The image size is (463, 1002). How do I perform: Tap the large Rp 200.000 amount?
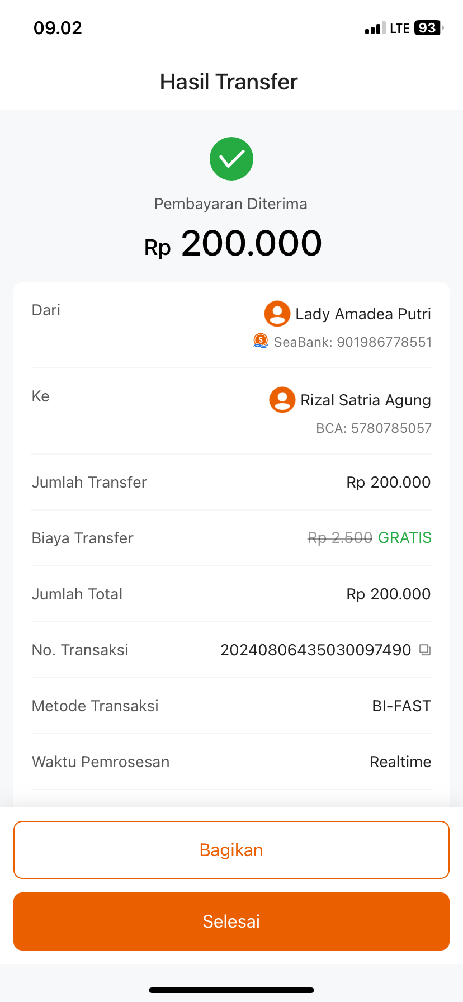[233, 244]
